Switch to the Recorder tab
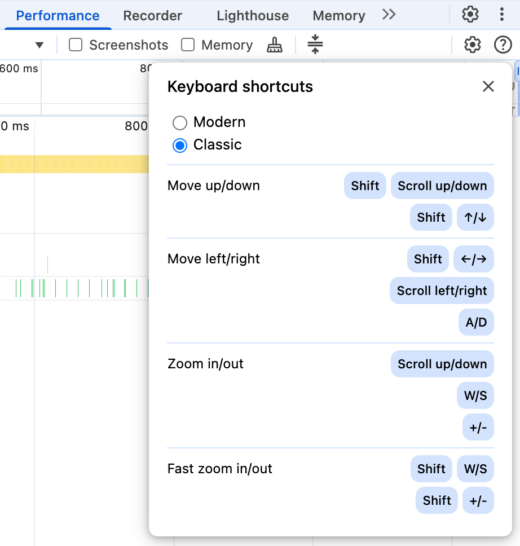The image size is (520, 546). [152, 15]
